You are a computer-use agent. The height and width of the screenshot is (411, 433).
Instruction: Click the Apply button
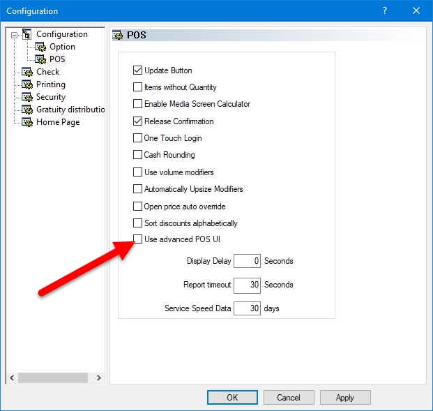click(344, 397)
